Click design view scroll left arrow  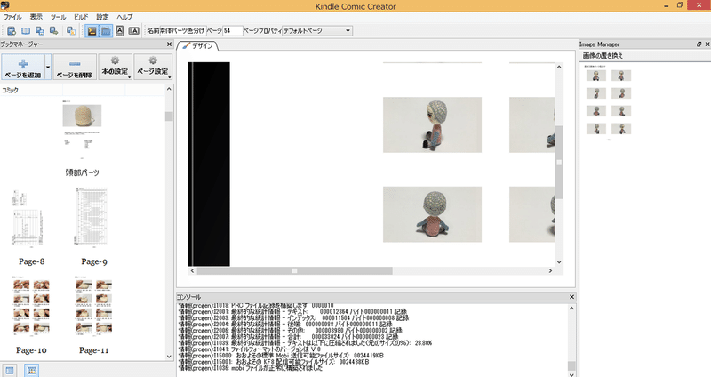(x=192, y=271)
